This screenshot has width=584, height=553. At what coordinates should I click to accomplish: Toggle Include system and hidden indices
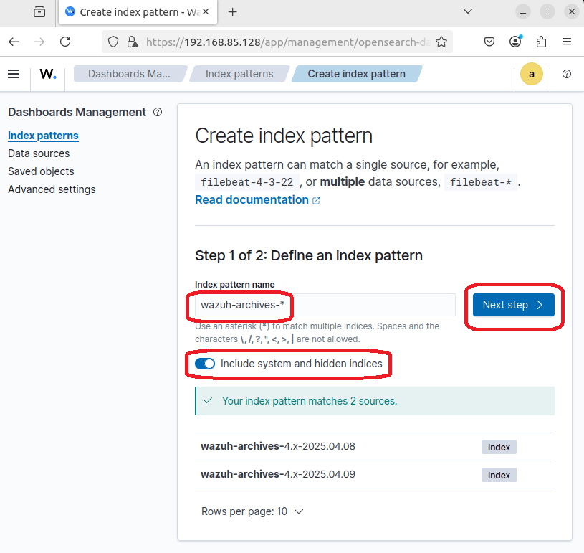point(205,364)
